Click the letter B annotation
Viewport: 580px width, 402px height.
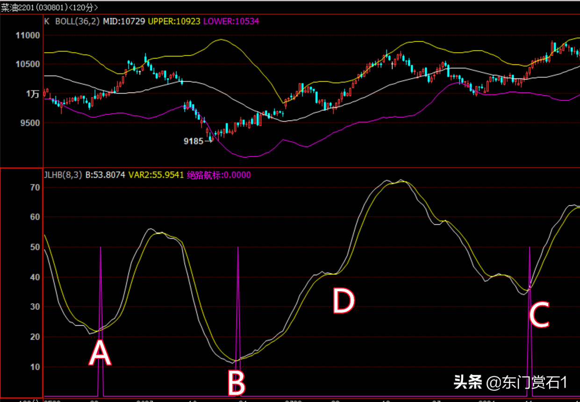pyautogui.click(x=236, y=383)
